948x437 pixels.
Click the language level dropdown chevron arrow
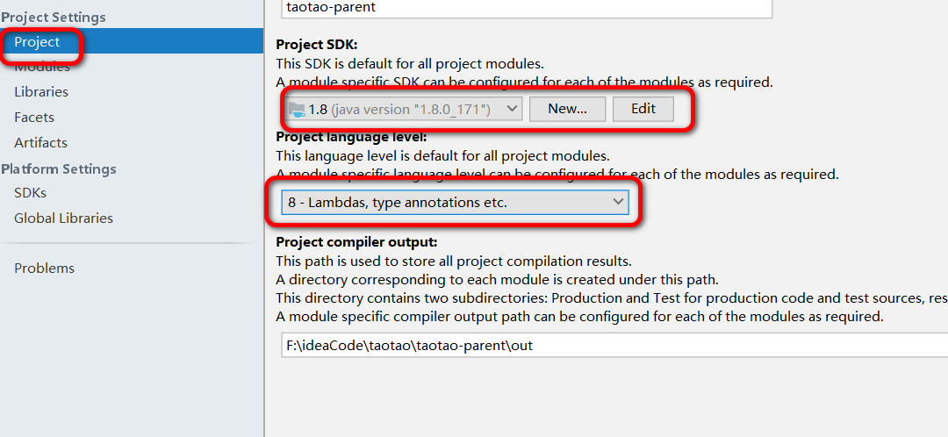[618, 203]
